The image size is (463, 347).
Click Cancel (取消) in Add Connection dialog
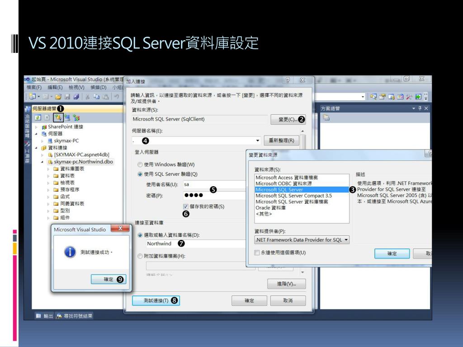pos(288,300)
